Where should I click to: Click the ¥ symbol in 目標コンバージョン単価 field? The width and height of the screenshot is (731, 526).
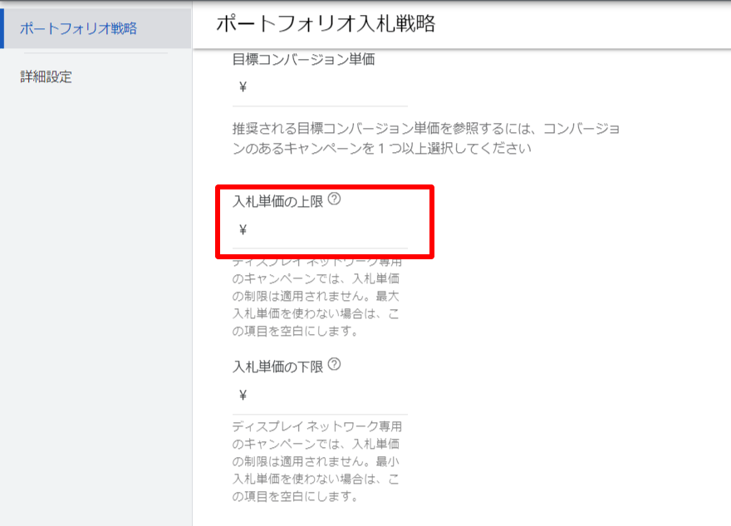coord(243,87)
